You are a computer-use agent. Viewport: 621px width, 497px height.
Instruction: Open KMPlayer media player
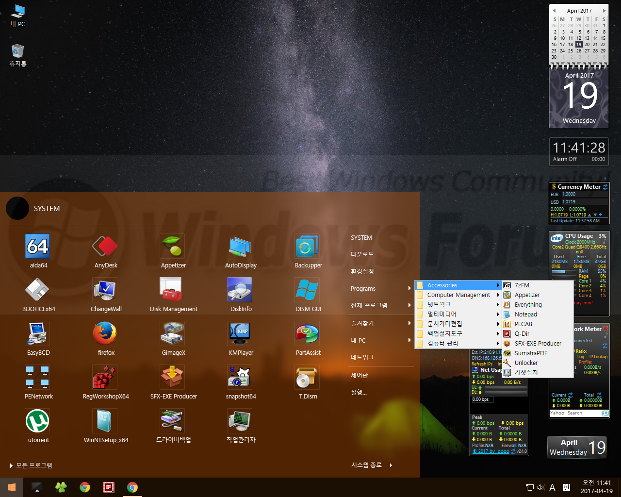pos(241,339)
